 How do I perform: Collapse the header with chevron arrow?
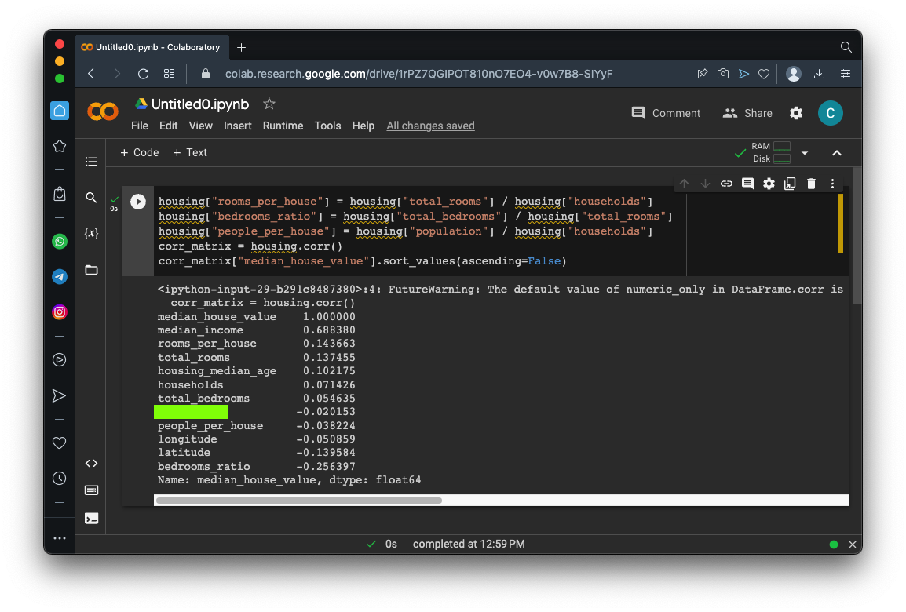coord(837,153)
